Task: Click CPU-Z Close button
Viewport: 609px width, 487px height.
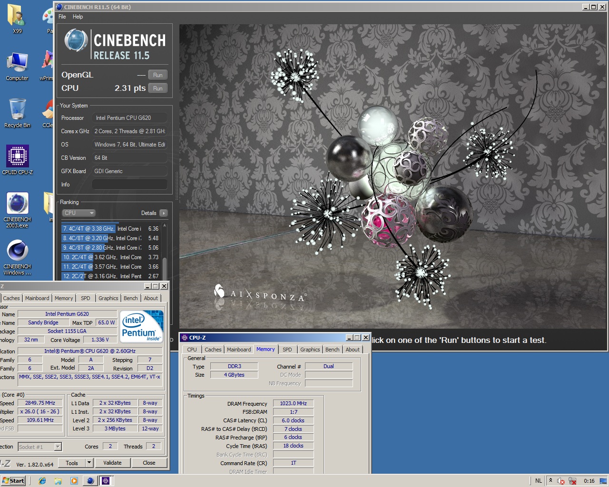Action: [149, 463]
